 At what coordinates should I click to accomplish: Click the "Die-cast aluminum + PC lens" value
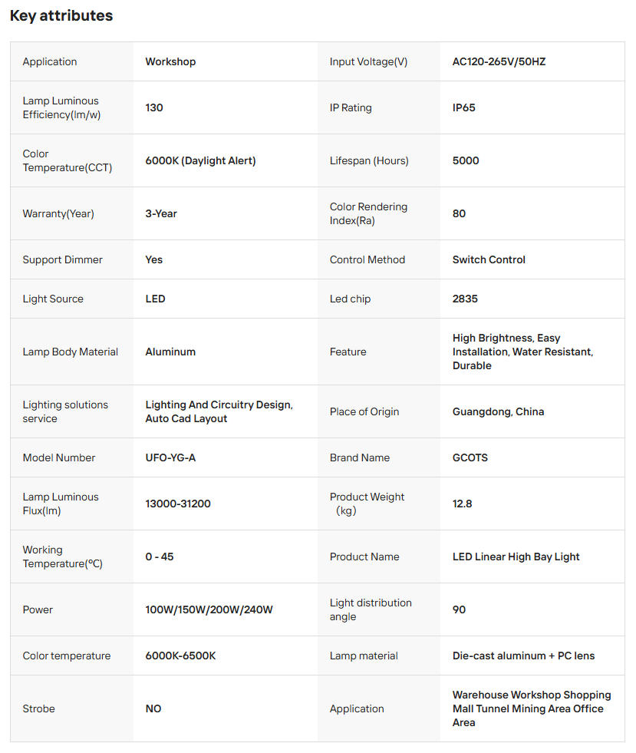click(x=523, y=656)
